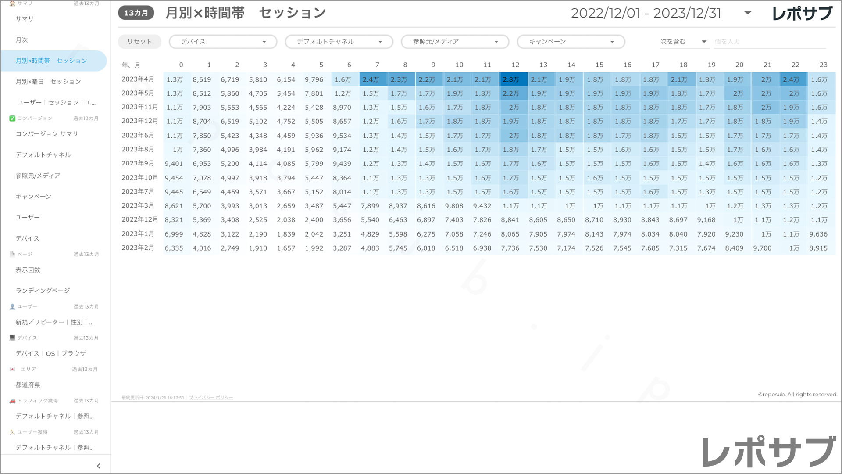842x474 pixels.
Task: Click the runner icon beside ユーザー獲得
Action: click(12, 432)
